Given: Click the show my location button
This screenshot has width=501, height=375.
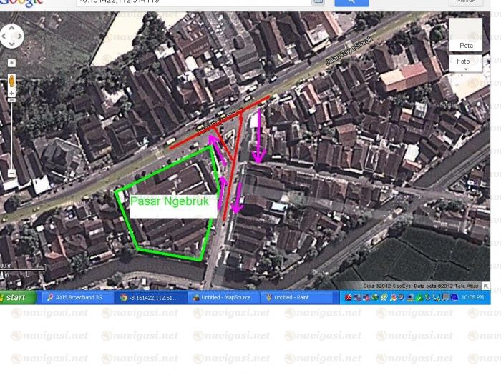Looking at the screenshot, I should [x=12, y=63].
